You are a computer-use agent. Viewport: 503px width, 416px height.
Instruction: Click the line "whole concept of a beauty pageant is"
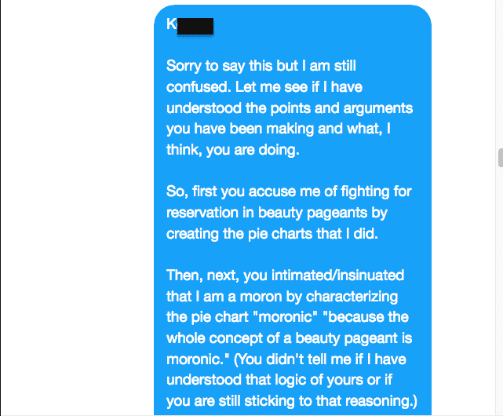[x=289, y=338]
